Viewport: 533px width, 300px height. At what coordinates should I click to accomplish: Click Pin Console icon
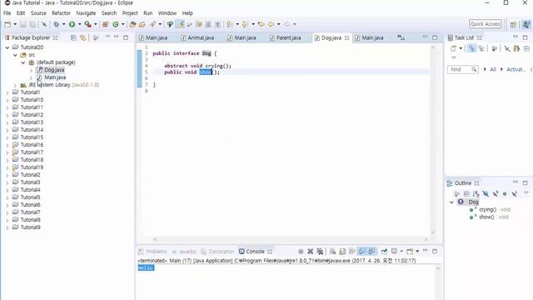pyautogui.click(x=384, y=252)
